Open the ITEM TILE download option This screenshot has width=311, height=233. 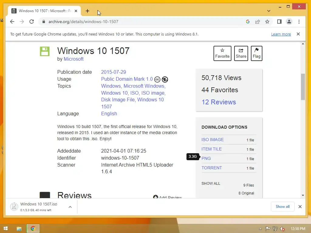[x=211, y=149]
